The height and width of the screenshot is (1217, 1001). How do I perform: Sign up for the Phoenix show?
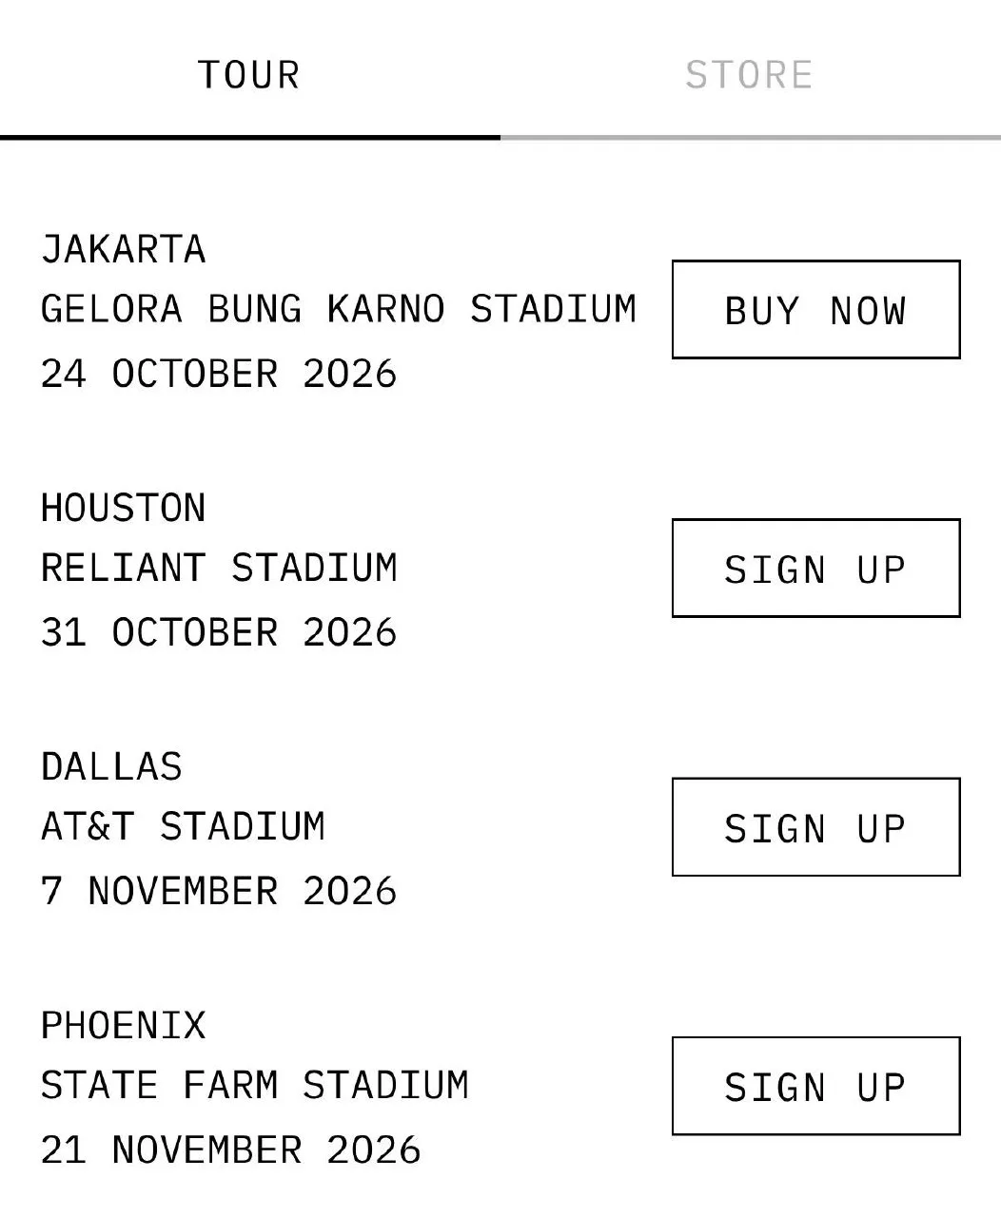coord(815,1086)
